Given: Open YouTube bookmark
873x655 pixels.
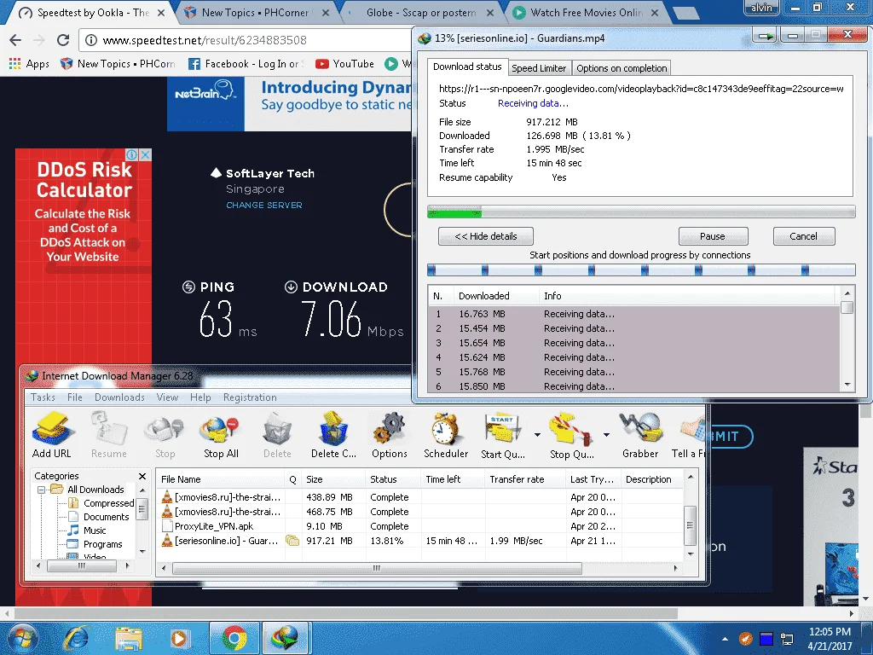Looking at the screenshot, I should 344,63.
